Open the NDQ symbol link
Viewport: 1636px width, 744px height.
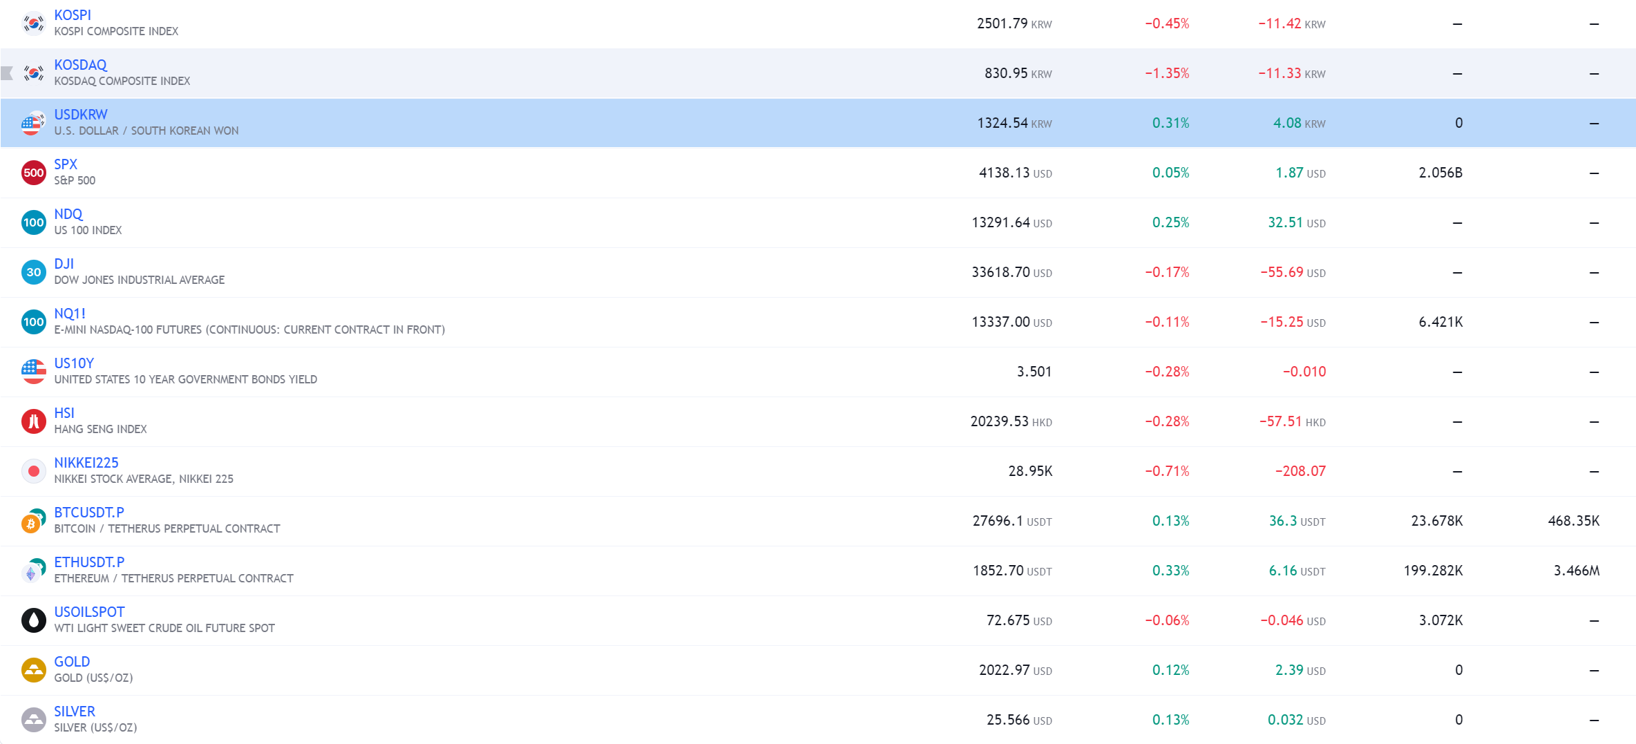68,214
